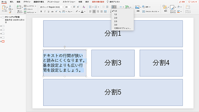199x112 pixels.
Task: Click the bulleted list icon
Action: click(90, 7)
